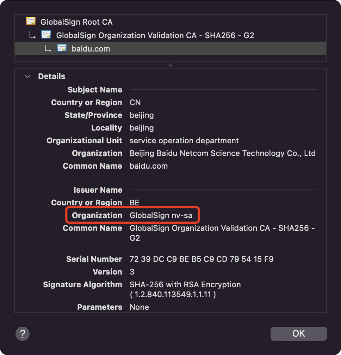
Task: Select the baidu.com certificate name in chain
Action: pyautogui.click(x=91, y=49)
